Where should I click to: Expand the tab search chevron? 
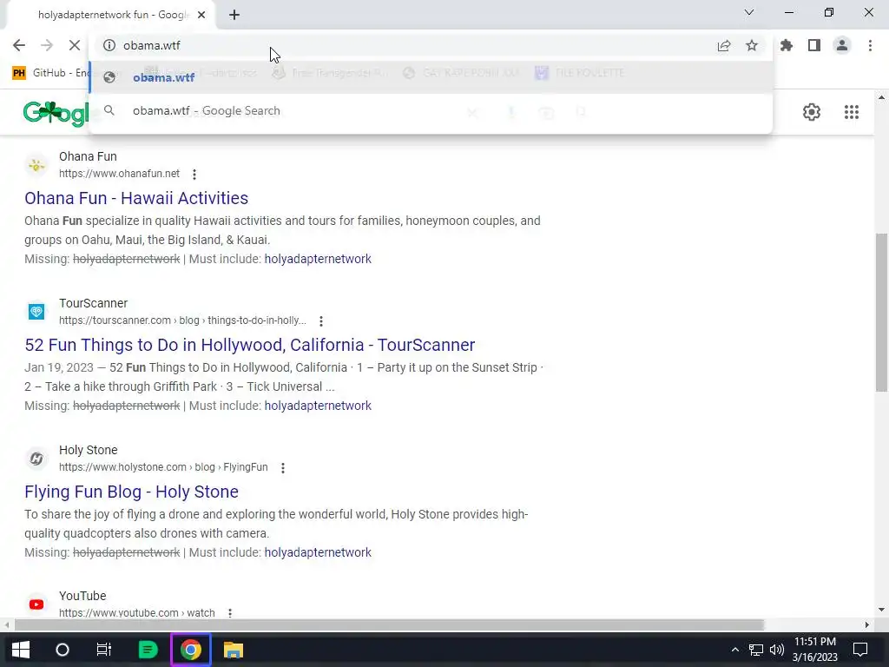(x=749, y=12)
